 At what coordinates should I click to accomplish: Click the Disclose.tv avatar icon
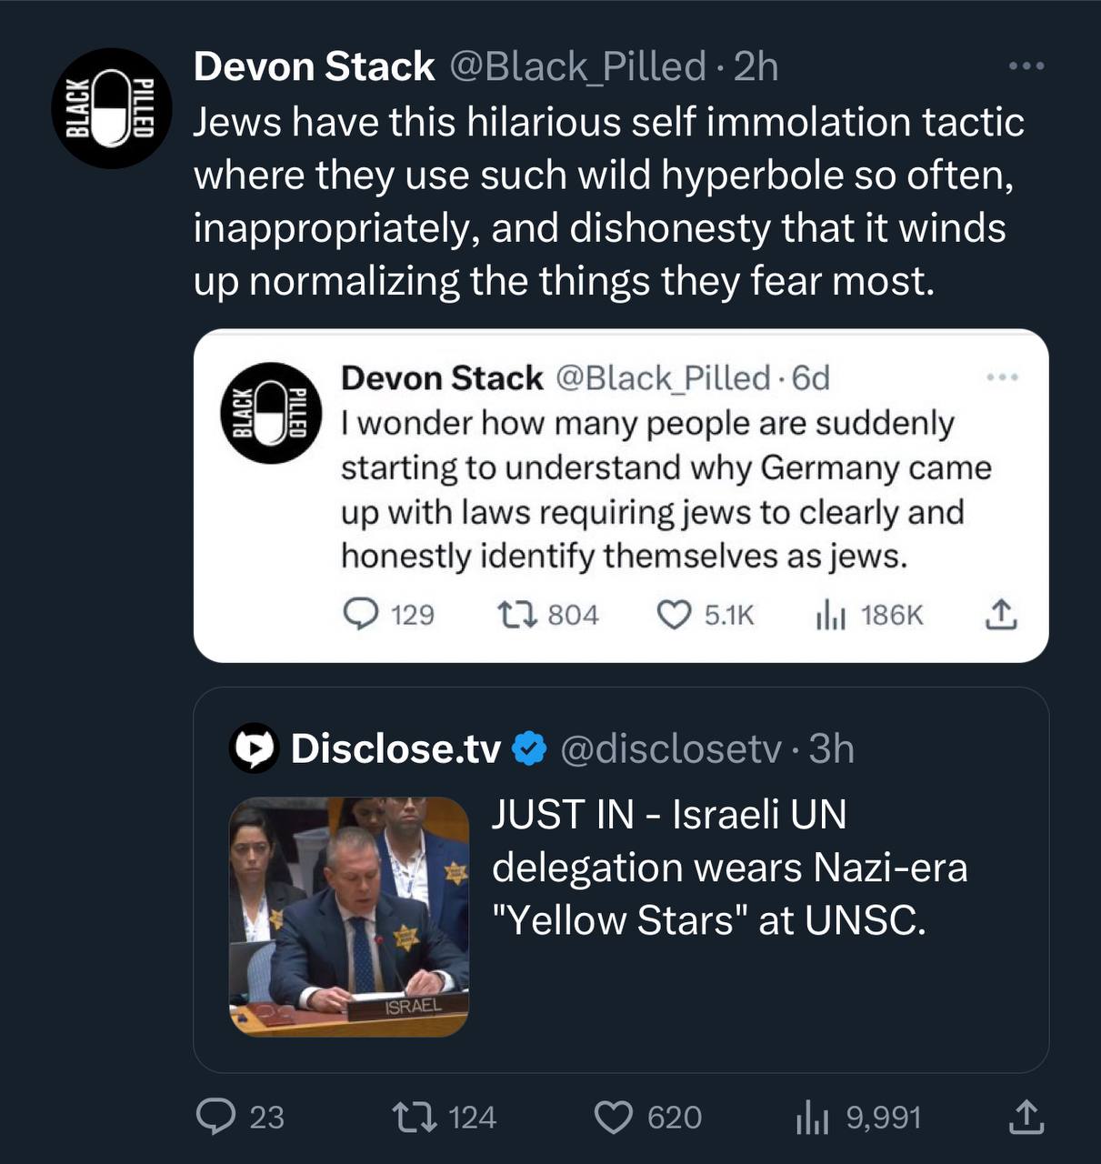(x=254, y=748)
